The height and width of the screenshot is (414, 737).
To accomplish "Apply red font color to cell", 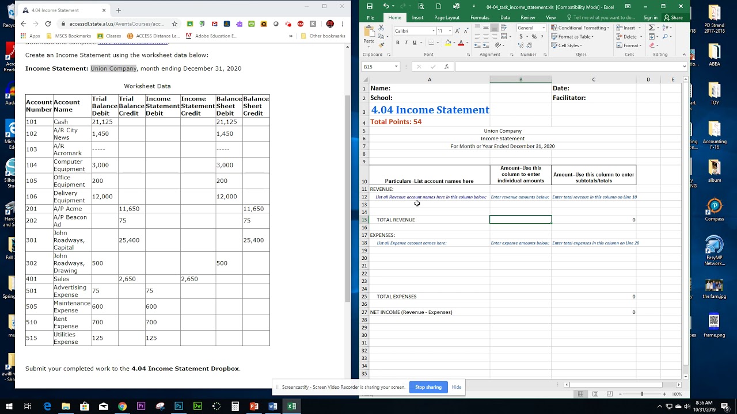I will coord(461,43).
